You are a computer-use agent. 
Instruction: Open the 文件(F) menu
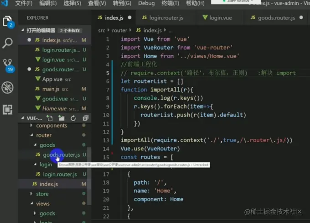(x=24, y=3)
